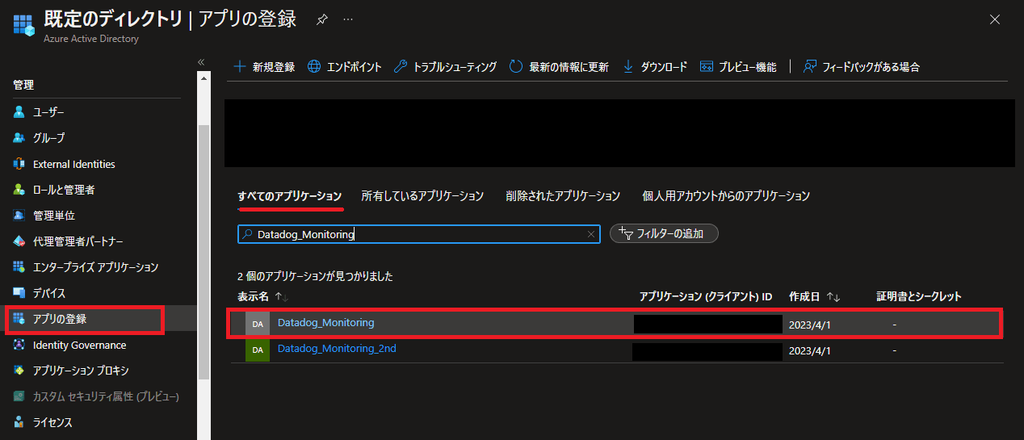The image size is (1024, 440).
Task: Open トラブルシューティング from the toolbar
Action: point(445,67)
